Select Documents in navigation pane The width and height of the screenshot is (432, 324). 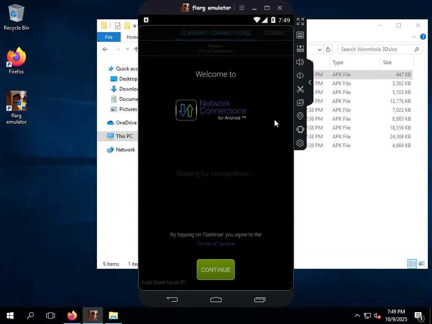point(124,99)
